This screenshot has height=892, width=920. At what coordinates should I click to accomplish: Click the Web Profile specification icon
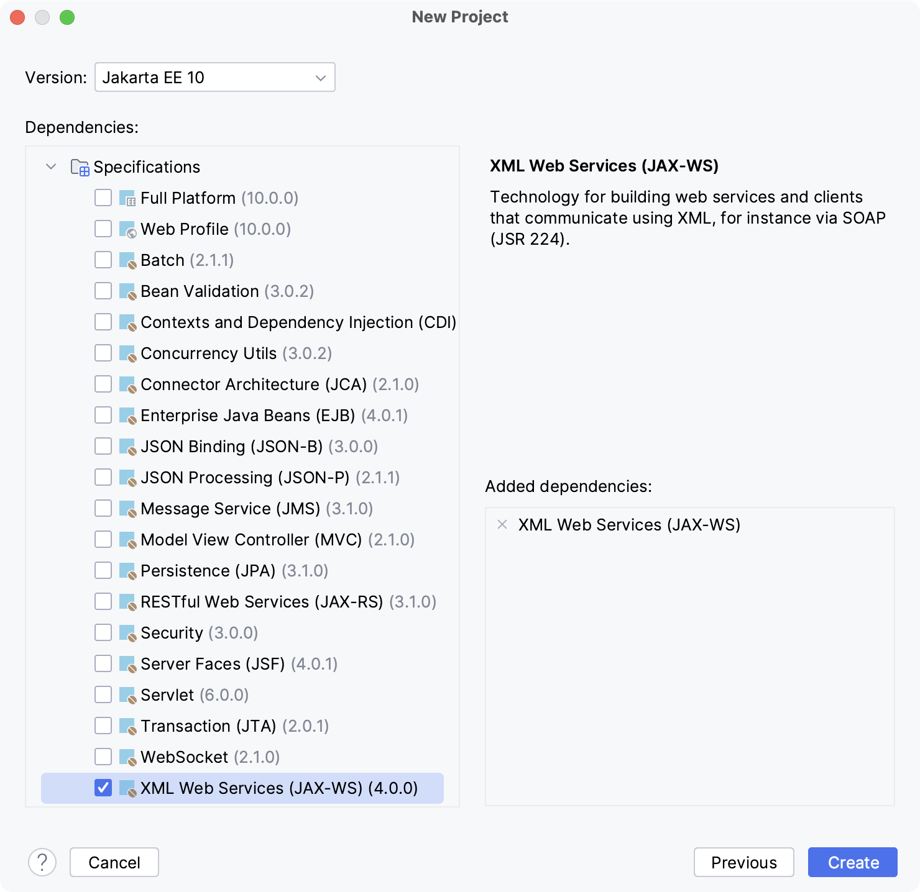point(126,229)
